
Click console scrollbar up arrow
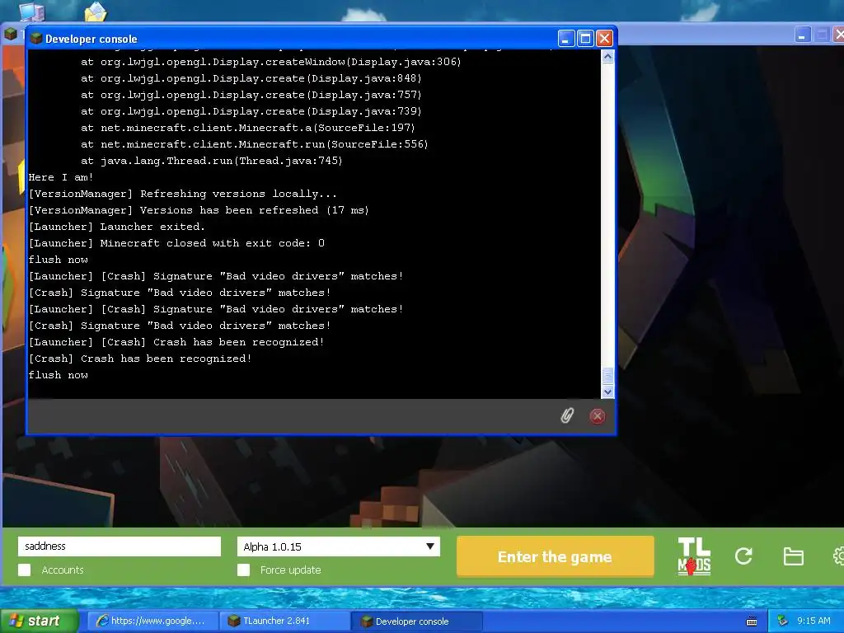[x=607, y=57]
